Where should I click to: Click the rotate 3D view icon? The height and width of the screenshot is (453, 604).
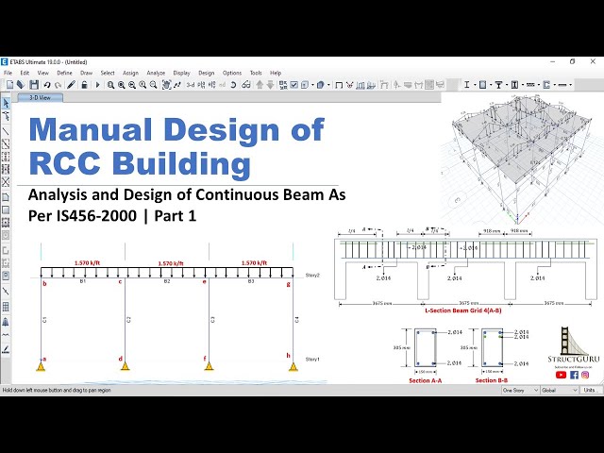pos(233,85)
